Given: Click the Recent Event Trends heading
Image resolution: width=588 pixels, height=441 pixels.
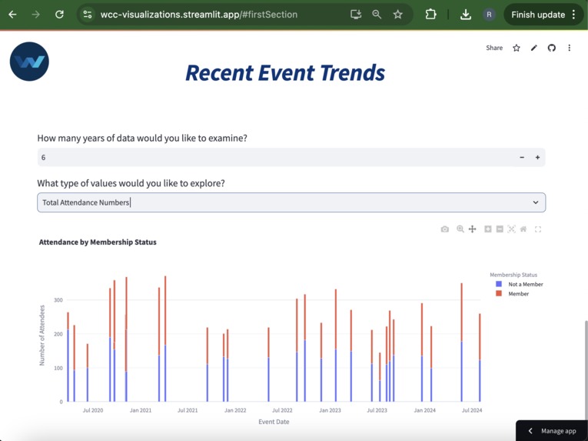Looking at the screenshot, I should point(285,73).
